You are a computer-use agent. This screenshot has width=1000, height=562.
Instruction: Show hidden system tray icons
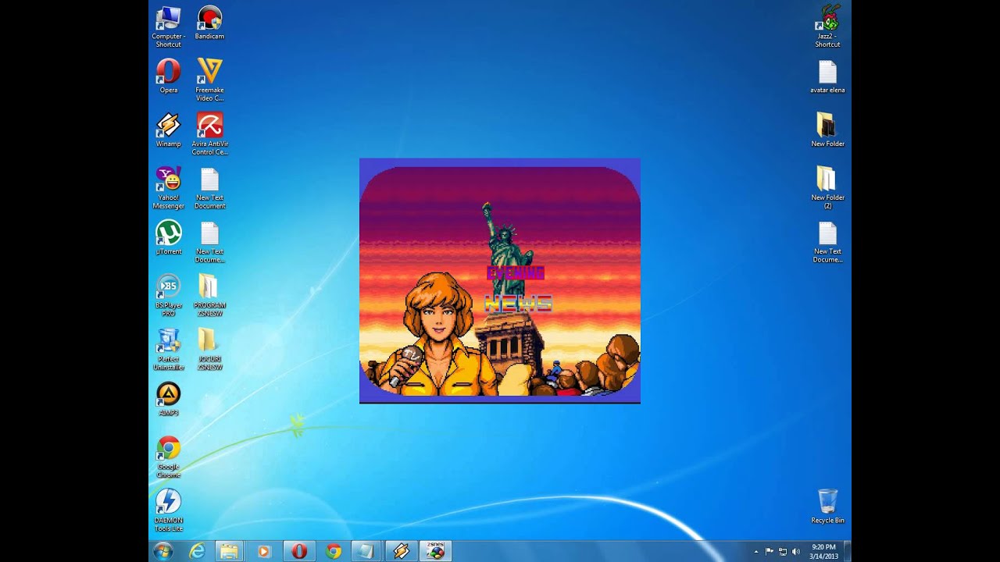pos(755,551)
